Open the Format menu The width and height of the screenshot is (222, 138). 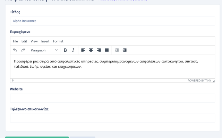point(58,41)
